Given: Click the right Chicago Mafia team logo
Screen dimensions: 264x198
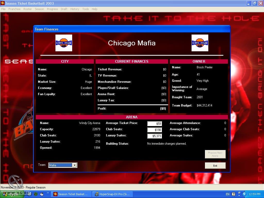Looking at the screenshot, I should click(200, 43).
